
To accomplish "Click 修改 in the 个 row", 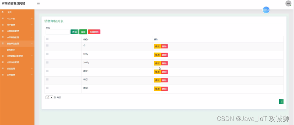I will 157,46.
